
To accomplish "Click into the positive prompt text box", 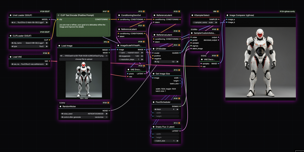I will tap(83, 30).
